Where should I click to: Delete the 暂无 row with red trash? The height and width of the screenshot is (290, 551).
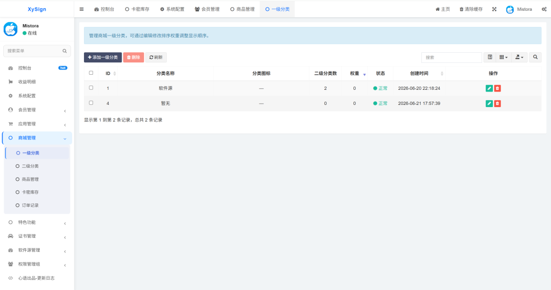[497, 103]
